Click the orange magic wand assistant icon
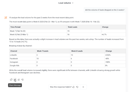This screenshot has width=129, height=92. (x=6, y=18)
